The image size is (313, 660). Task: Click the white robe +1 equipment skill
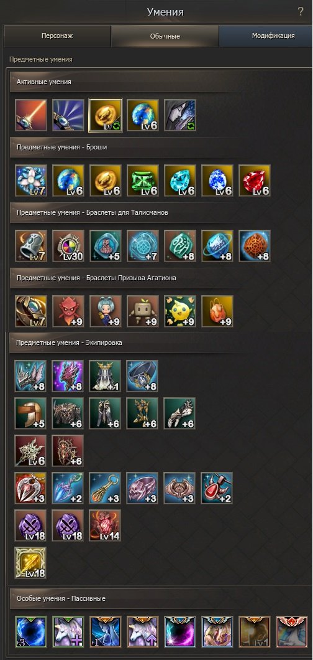tap(106, 376)
